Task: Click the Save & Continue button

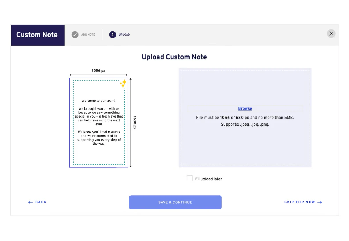Action: click(175, 202)
